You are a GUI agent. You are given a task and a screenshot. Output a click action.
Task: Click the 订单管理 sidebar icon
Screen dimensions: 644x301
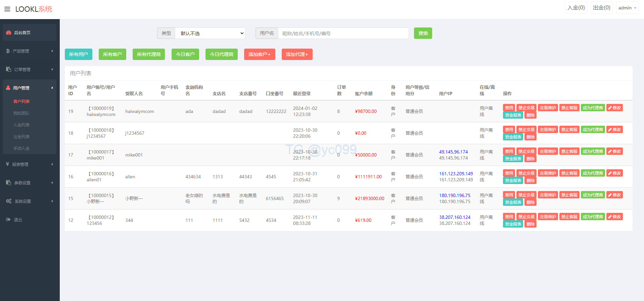point(8,69)
